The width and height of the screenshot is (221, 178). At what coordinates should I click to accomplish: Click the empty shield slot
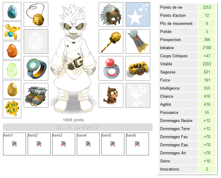[x=36, y=41]
